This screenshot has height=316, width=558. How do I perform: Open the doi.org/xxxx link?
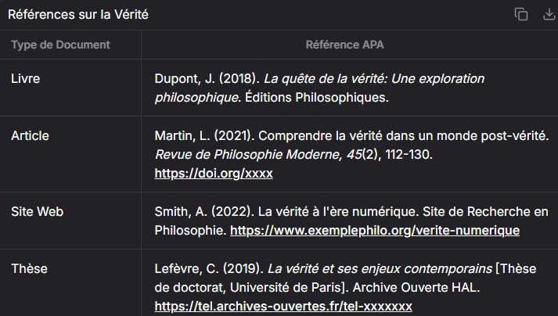coord(214,173)
